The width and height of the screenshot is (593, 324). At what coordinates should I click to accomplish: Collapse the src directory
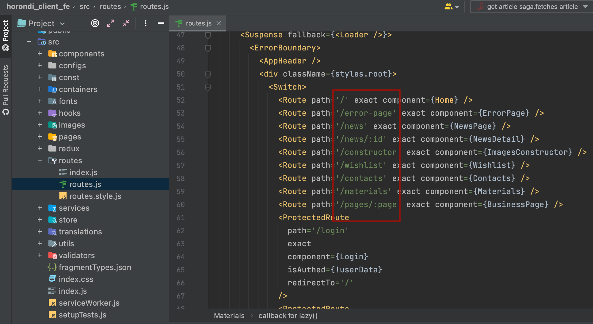(29, 42)
